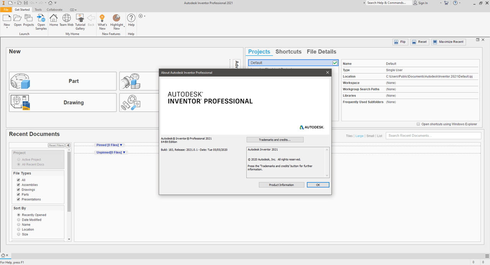Open the File menu tab
The image size is (490, 265).
point(6,10)
